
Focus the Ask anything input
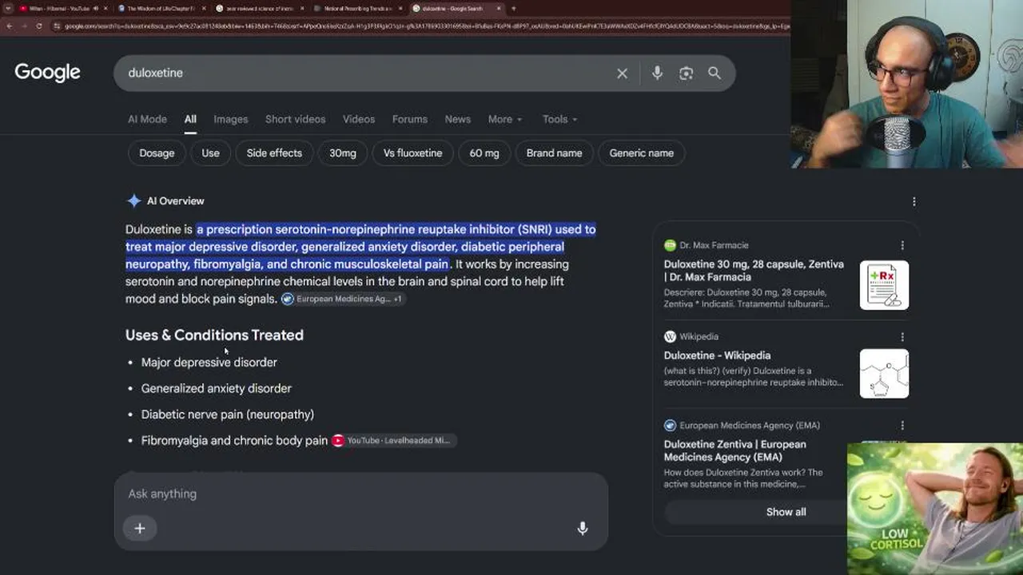(360, 494)
